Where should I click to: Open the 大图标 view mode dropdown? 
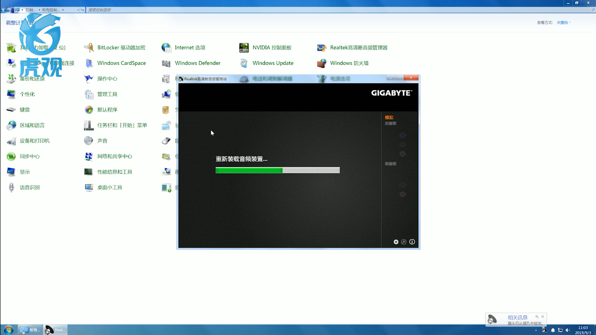point(564,23)
